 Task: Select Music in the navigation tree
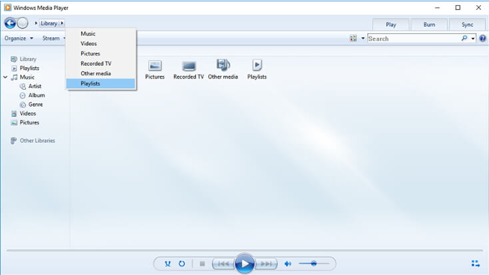(x=27, y=77)
